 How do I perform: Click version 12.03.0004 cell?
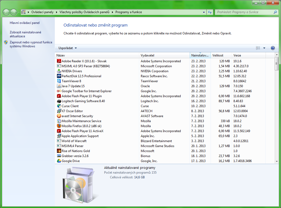(x=240, y=111)
